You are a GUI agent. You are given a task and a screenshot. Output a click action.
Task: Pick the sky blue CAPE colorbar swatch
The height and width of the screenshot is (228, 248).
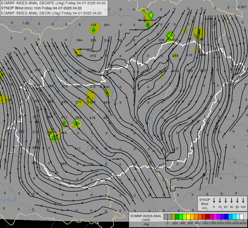point(230,217)
